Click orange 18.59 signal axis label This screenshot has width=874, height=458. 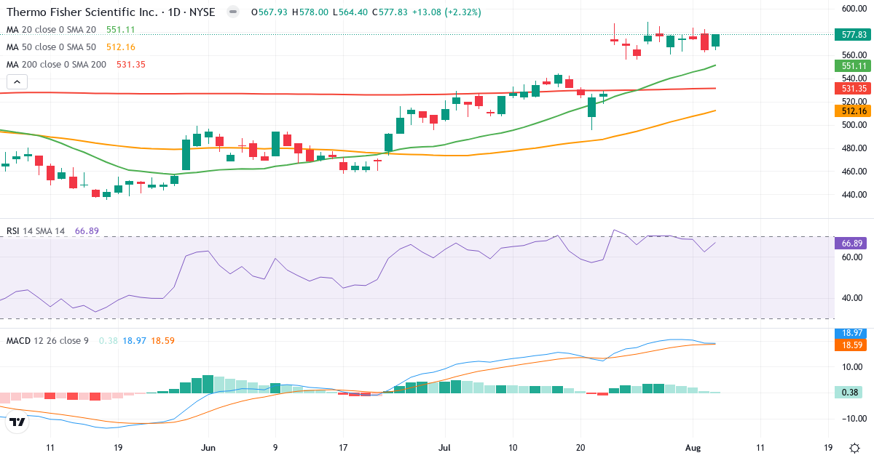850,345
